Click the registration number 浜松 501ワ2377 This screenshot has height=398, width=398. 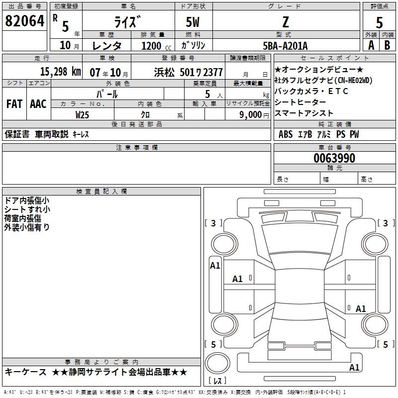[x=189, y=72]
